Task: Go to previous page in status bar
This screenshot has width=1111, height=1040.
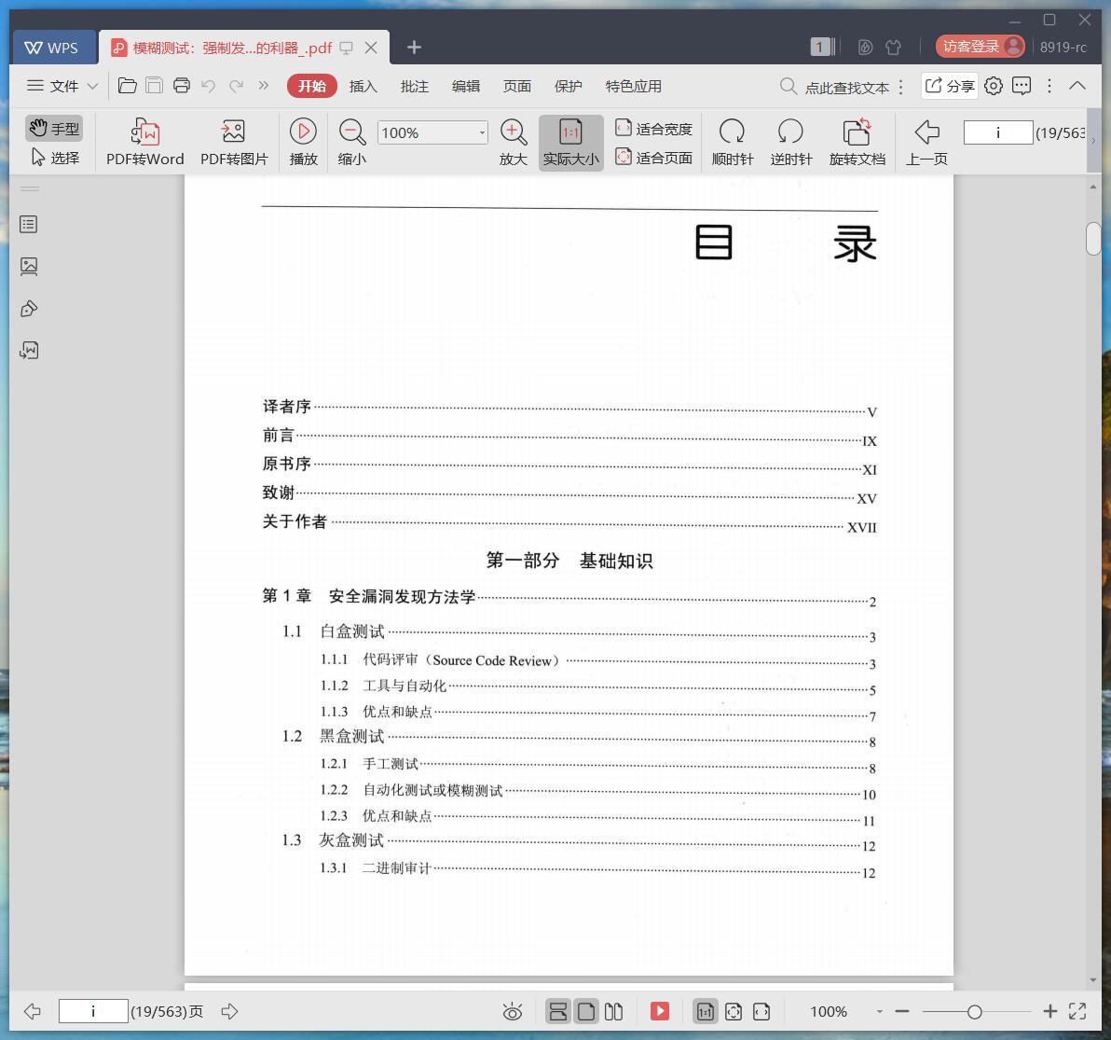Action: pos(32,1012)
